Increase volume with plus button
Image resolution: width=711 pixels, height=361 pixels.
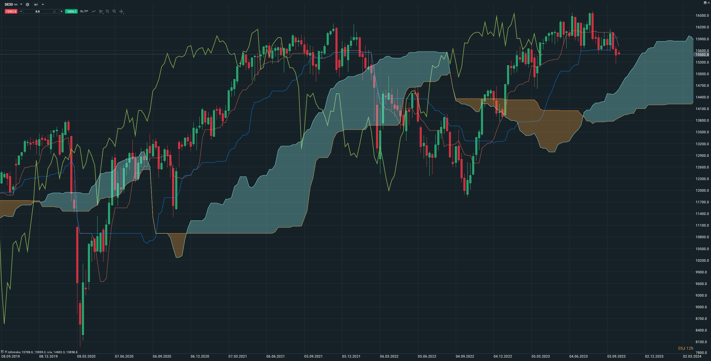click(61, 11)
